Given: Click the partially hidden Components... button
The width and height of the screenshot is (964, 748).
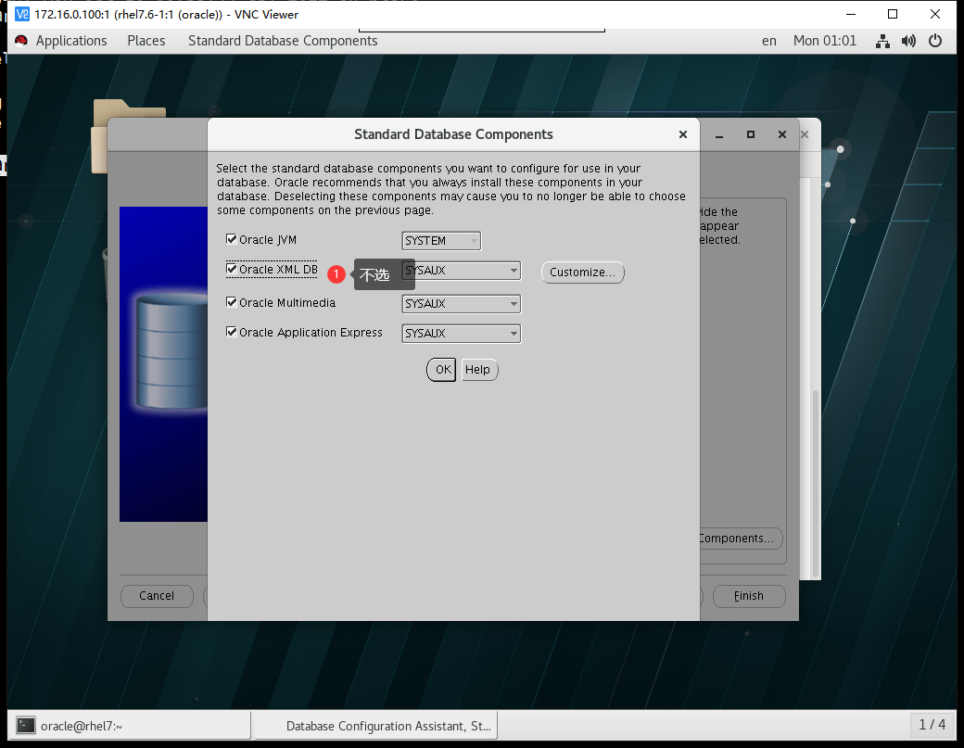Looking at the screenshot, I should pyautogui.click(x=741, y=539).
